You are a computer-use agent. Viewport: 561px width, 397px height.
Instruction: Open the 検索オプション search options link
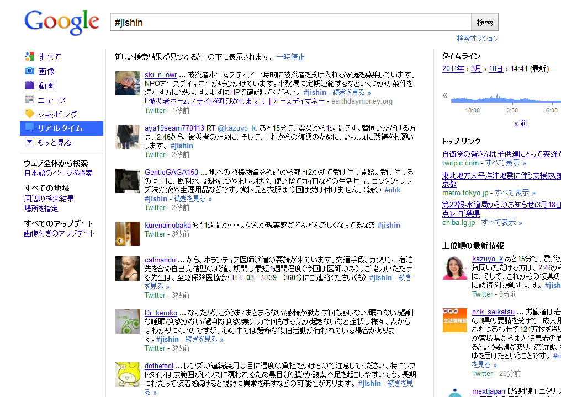pyautogui.click(x=477, y=39)
